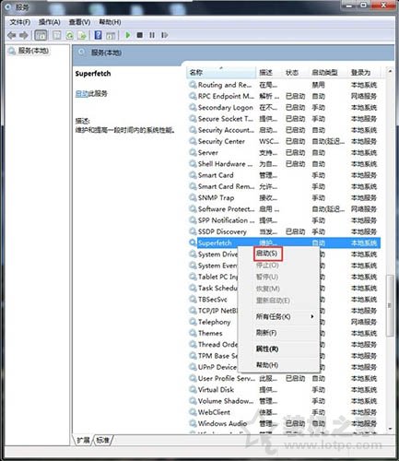Select the WebClient service
The image size is (399, 461).
[x=284, y=412]
